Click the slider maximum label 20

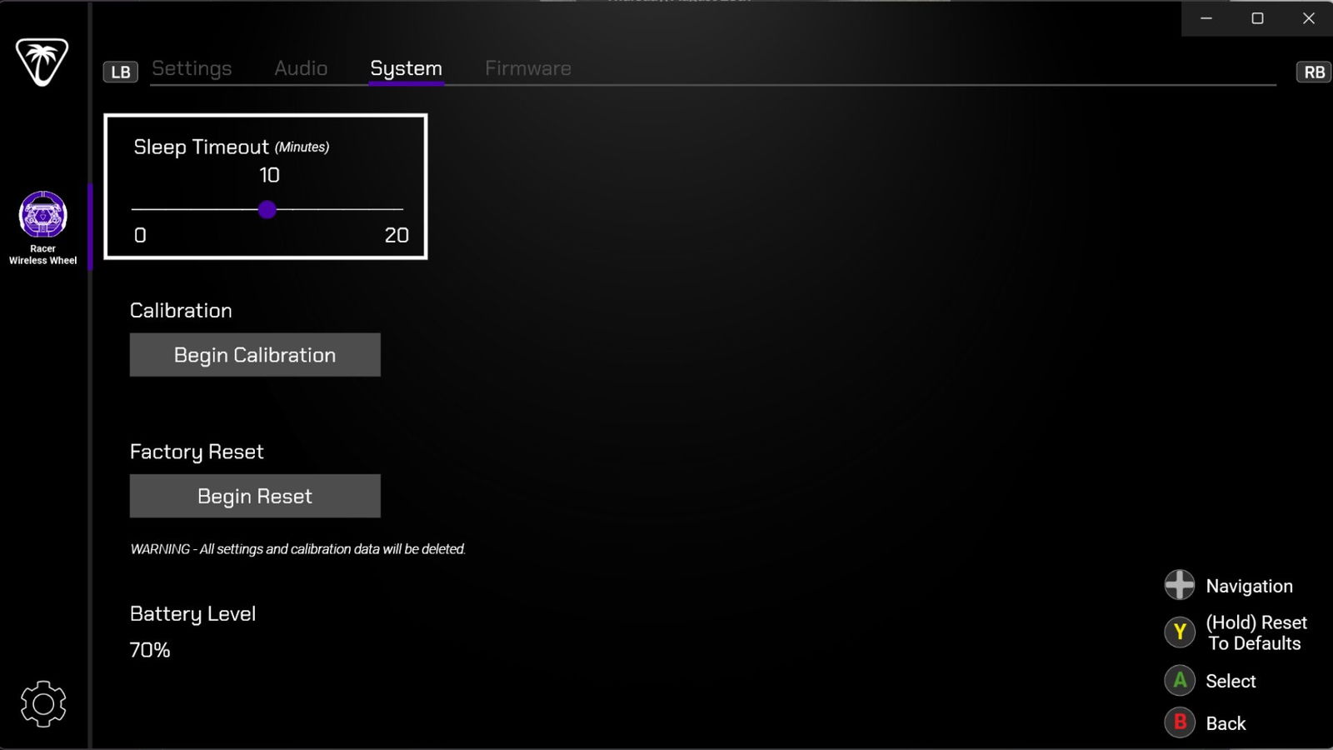click(397, 235)
